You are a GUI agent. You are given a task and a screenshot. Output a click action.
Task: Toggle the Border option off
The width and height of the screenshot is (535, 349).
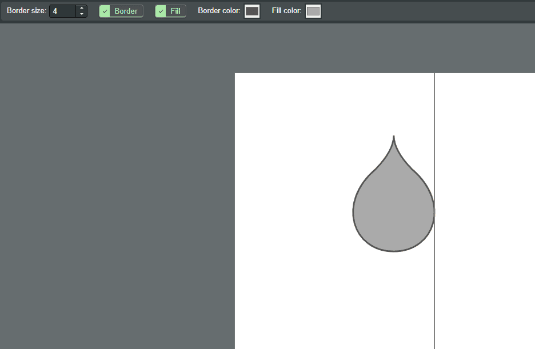121,11
